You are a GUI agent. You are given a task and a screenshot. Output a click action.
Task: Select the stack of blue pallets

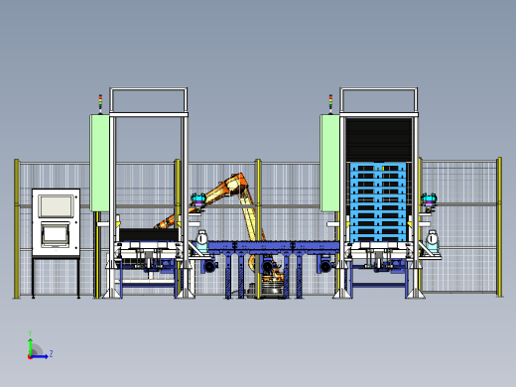tap(378, 201)
